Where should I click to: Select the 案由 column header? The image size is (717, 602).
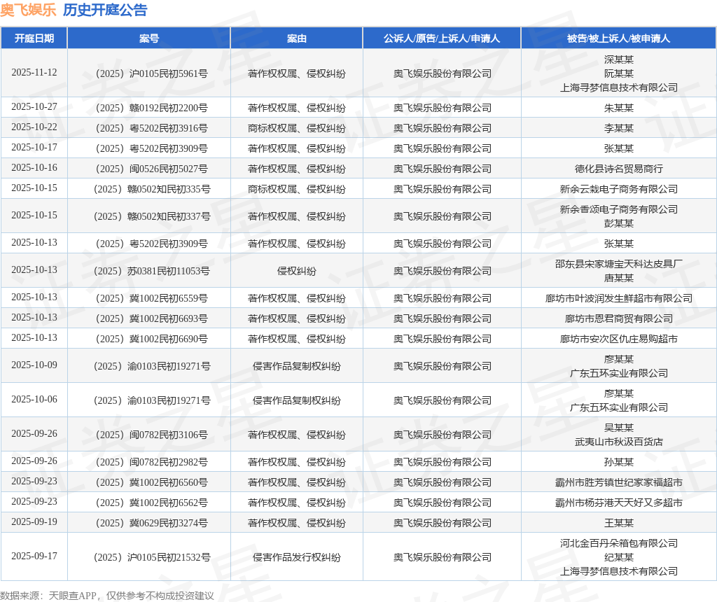click(297, 38)
